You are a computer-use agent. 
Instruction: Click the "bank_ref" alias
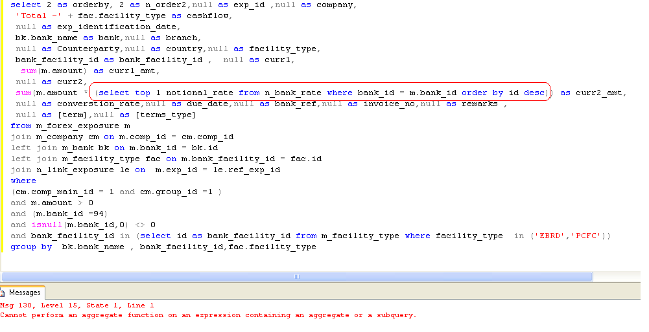pos(295,104)
